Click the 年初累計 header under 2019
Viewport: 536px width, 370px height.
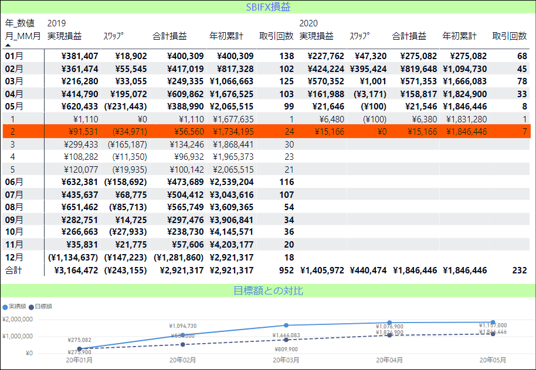(226, 36)
